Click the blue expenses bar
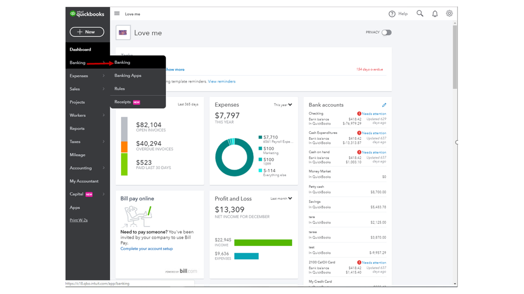The image size is (524, 294). click(x=247, y=256)
